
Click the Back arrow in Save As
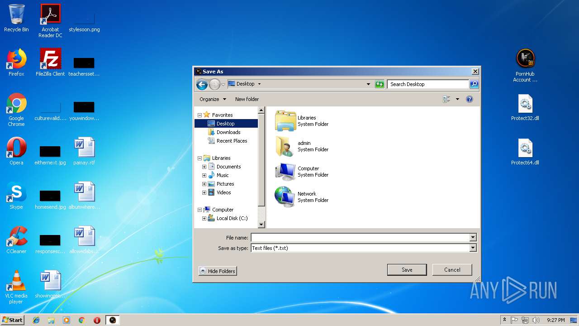[x=202, y=84]
